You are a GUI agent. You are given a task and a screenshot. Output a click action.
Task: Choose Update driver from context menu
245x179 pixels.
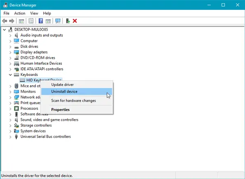point(77,84)
